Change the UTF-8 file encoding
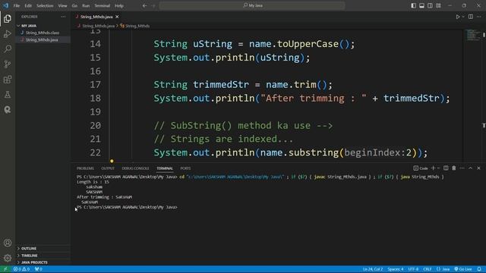Image resolution: width=486 pixels, height=273 pixels. click(413, 269)
